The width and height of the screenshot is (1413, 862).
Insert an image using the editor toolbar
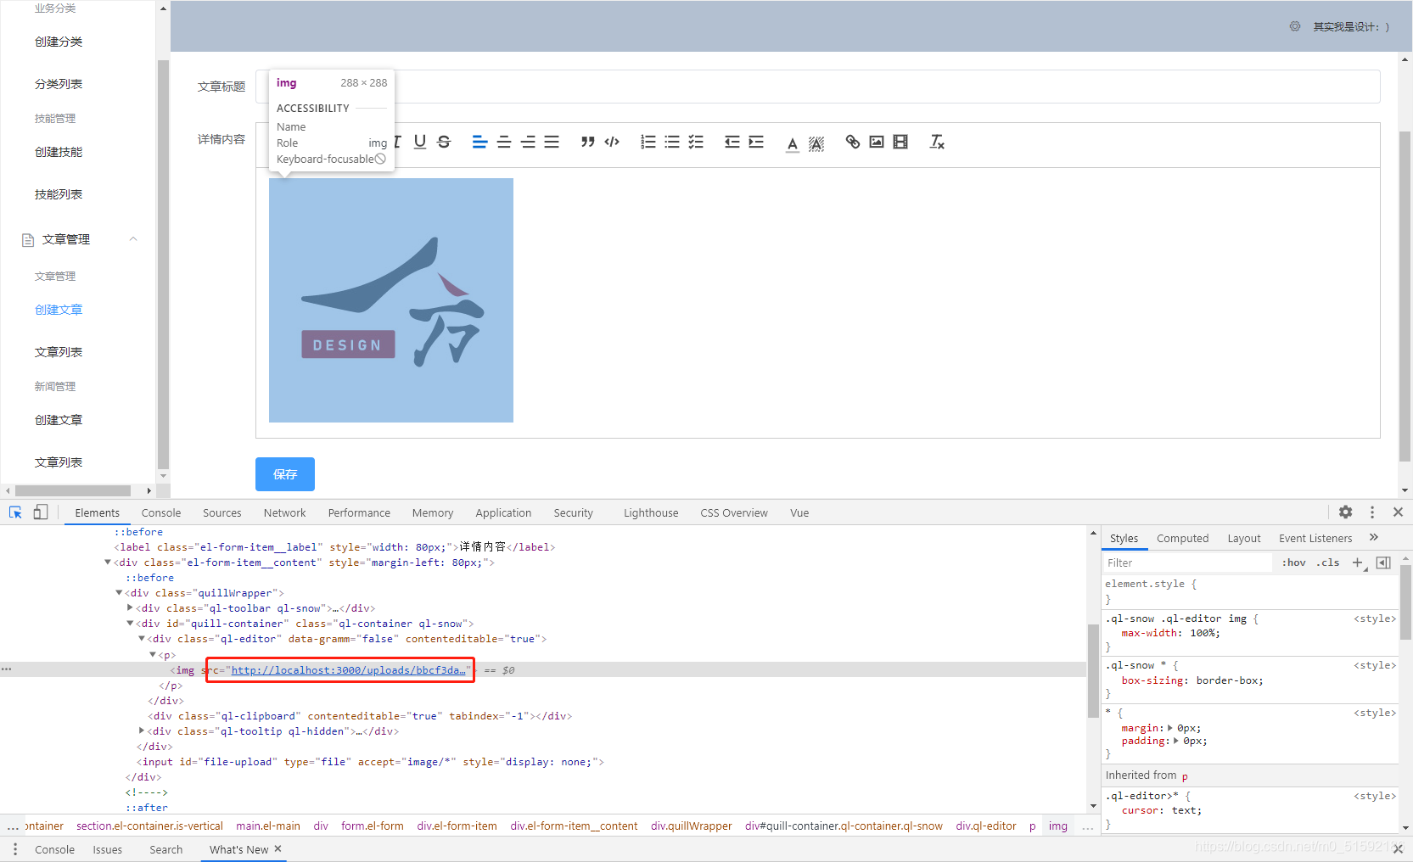[877, 142]
